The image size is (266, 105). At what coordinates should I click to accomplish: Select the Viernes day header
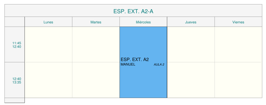[x=238, y=22]
